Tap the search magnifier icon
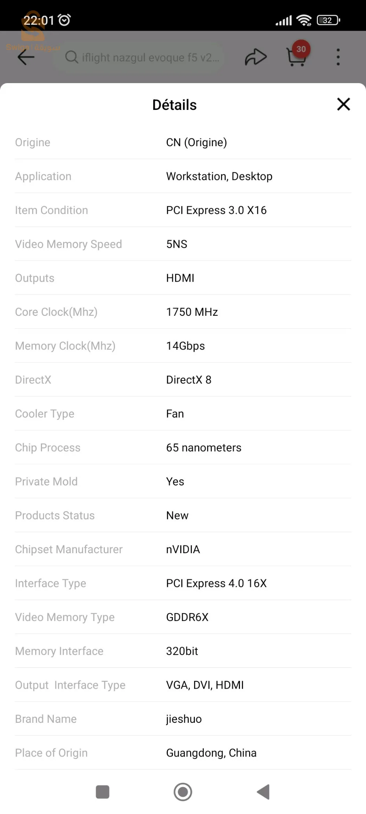 (x=71, y=57)
